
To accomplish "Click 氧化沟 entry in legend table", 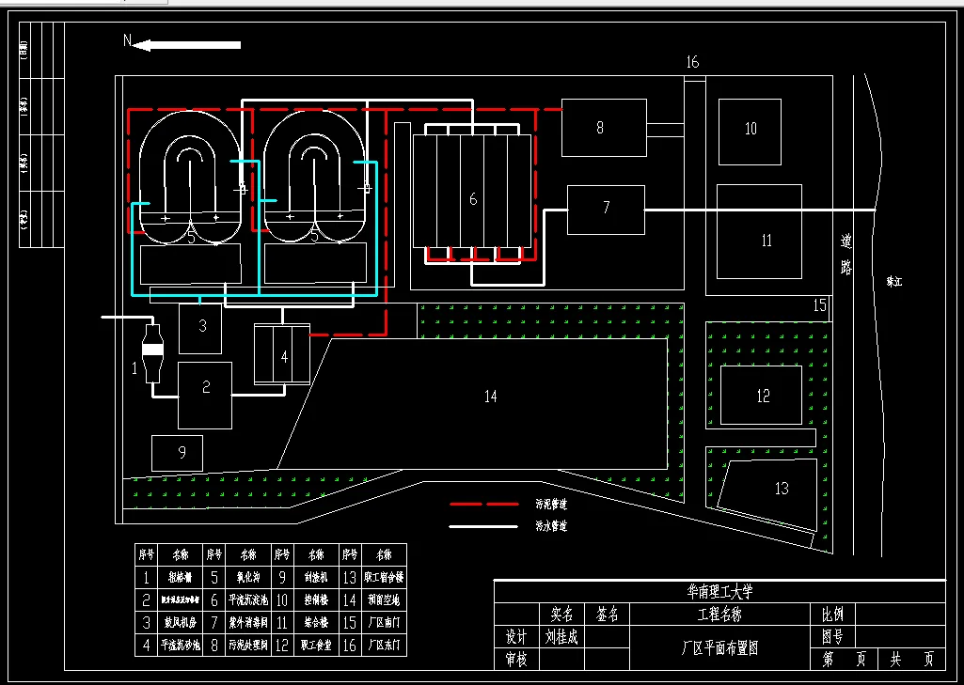I will coord(247,578).
